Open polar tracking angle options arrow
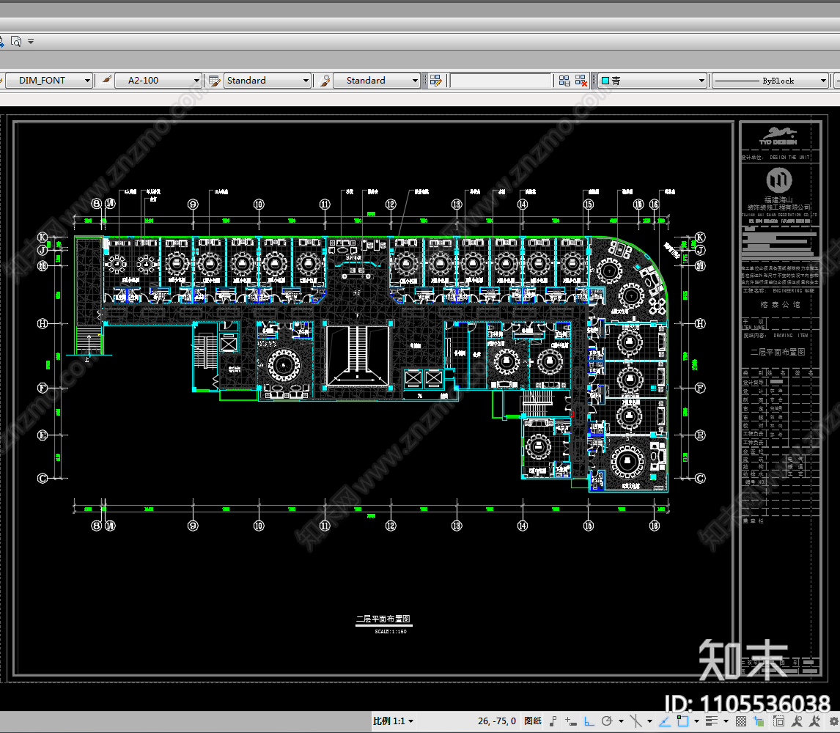Viewport: 840px width, 733px height. pos(621,721)
